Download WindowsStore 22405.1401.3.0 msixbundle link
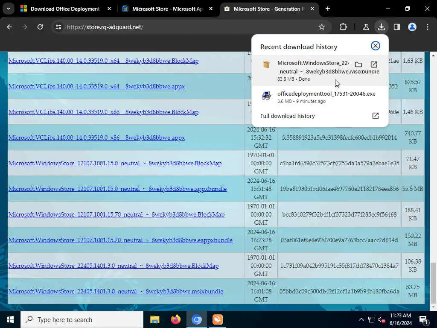Image resolution: width=437 pixels, height=328 pixels. point(116,292)
